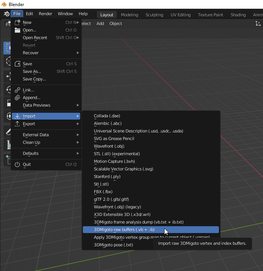Import glTF 2.0 (.glb/.gltf)
The image size is (263, 271).
(151, 199)
